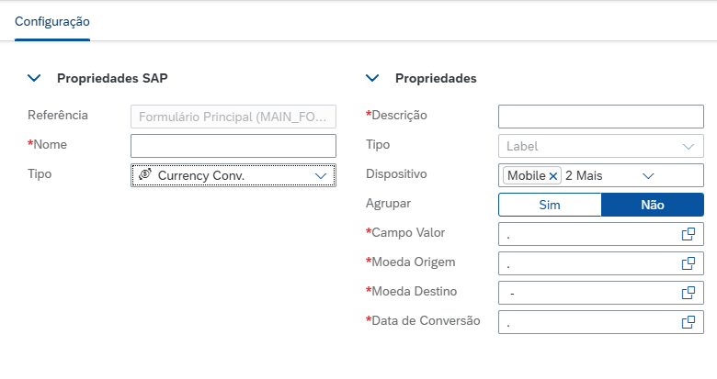Set Agrupar to Não
Viewport: 717px width, 379px height.
pyautogui.click(x=653, y=205)
